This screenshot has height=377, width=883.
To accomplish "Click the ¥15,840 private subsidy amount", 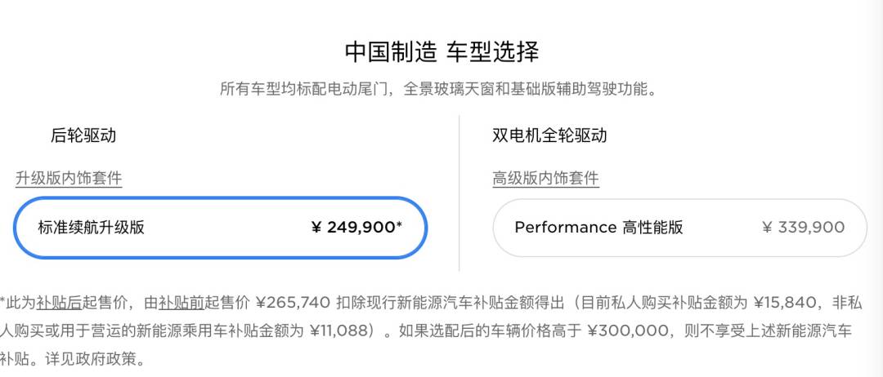I will pyautogui.click(x=784, y=304).
